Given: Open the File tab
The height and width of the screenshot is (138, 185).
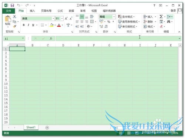Looking at the screenshot, I should coord(9,11).
